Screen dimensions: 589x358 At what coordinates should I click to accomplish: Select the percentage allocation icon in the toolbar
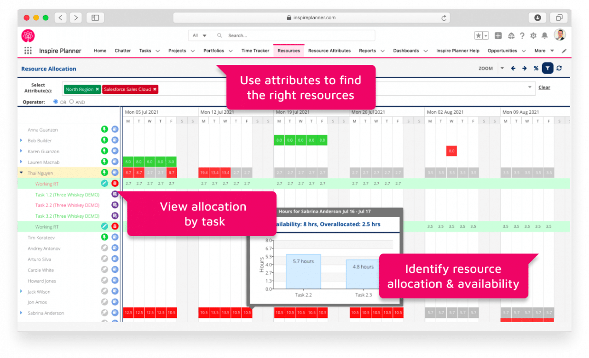click(x=536, y=68)
